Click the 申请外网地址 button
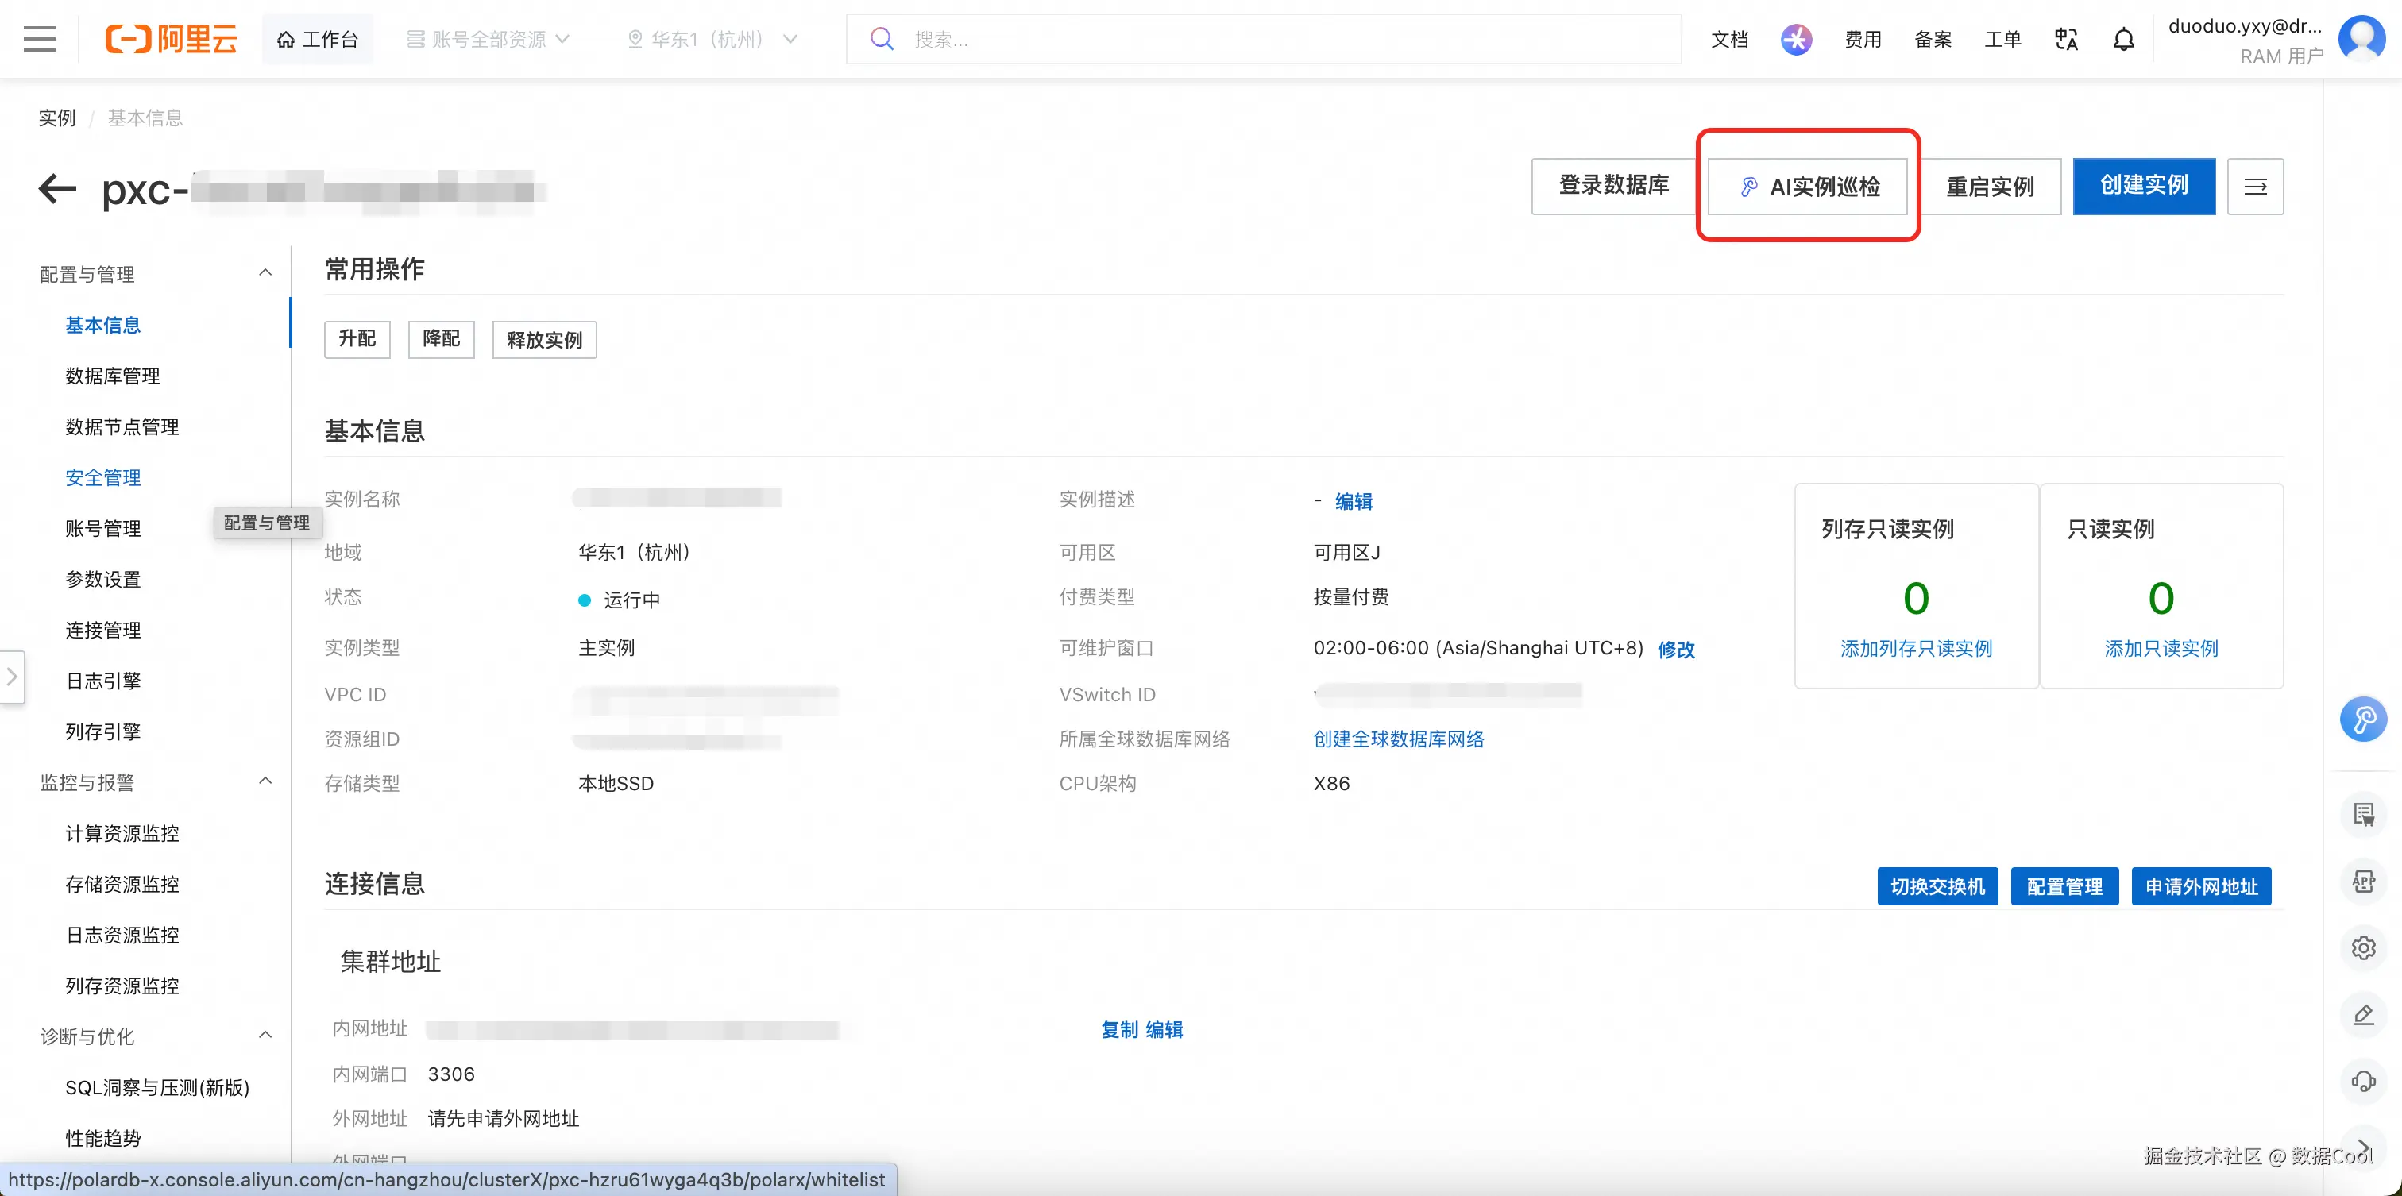The width and height of the screenshot is (2402, 1196). (x=2200, y=886)
